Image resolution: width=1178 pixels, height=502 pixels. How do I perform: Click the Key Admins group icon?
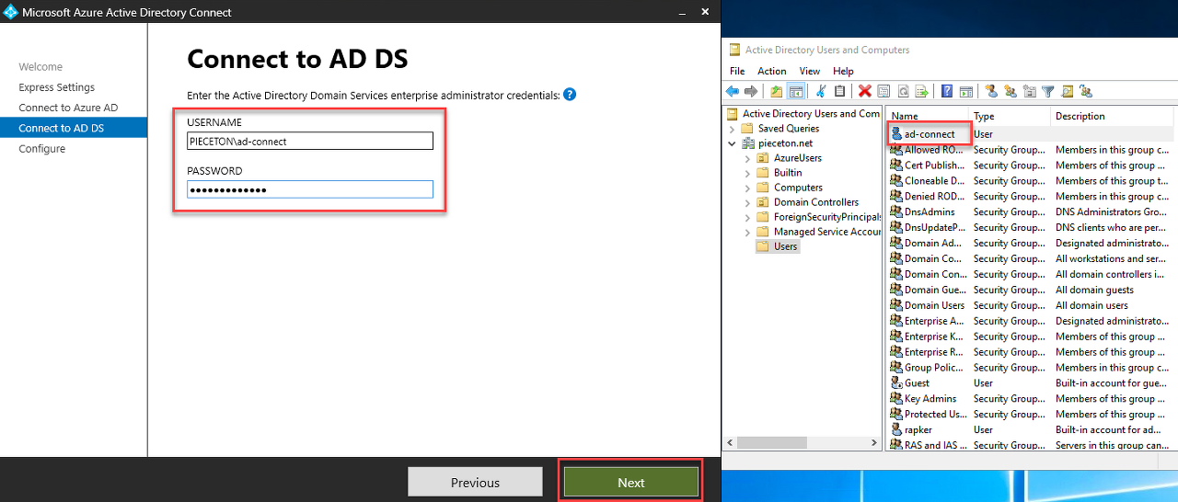[896, 399]
